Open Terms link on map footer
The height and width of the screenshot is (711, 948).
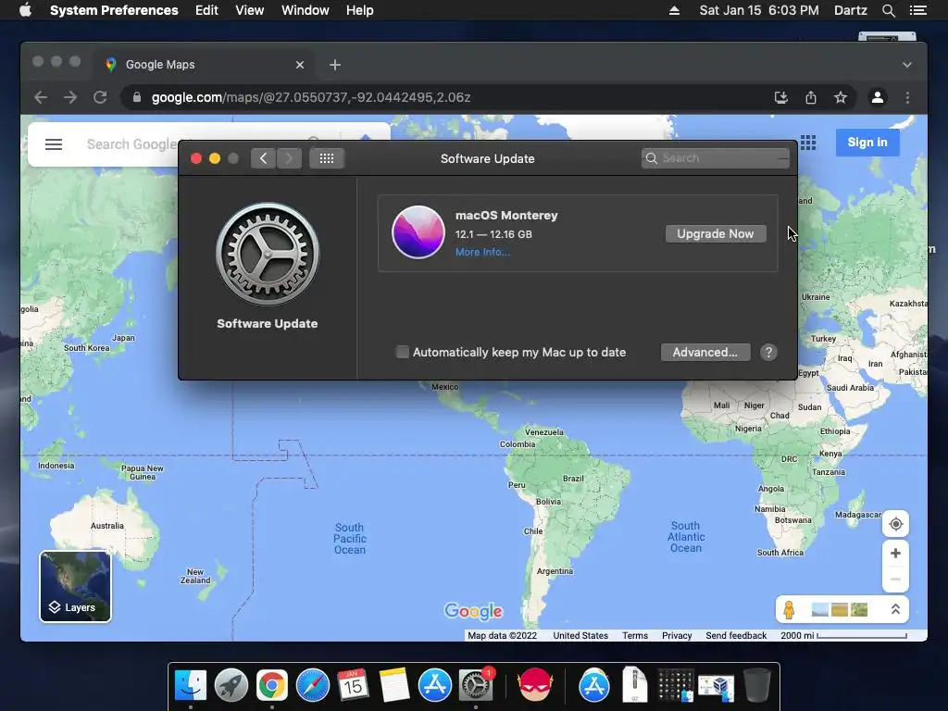[635, 635]
